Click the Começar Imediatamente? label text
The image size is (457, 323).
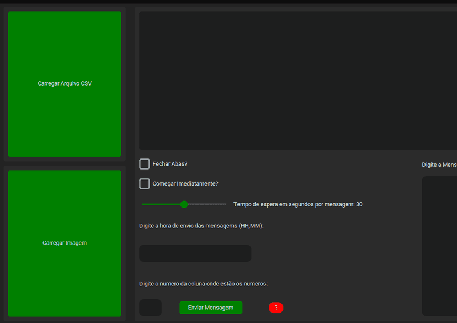coord(185,184)
